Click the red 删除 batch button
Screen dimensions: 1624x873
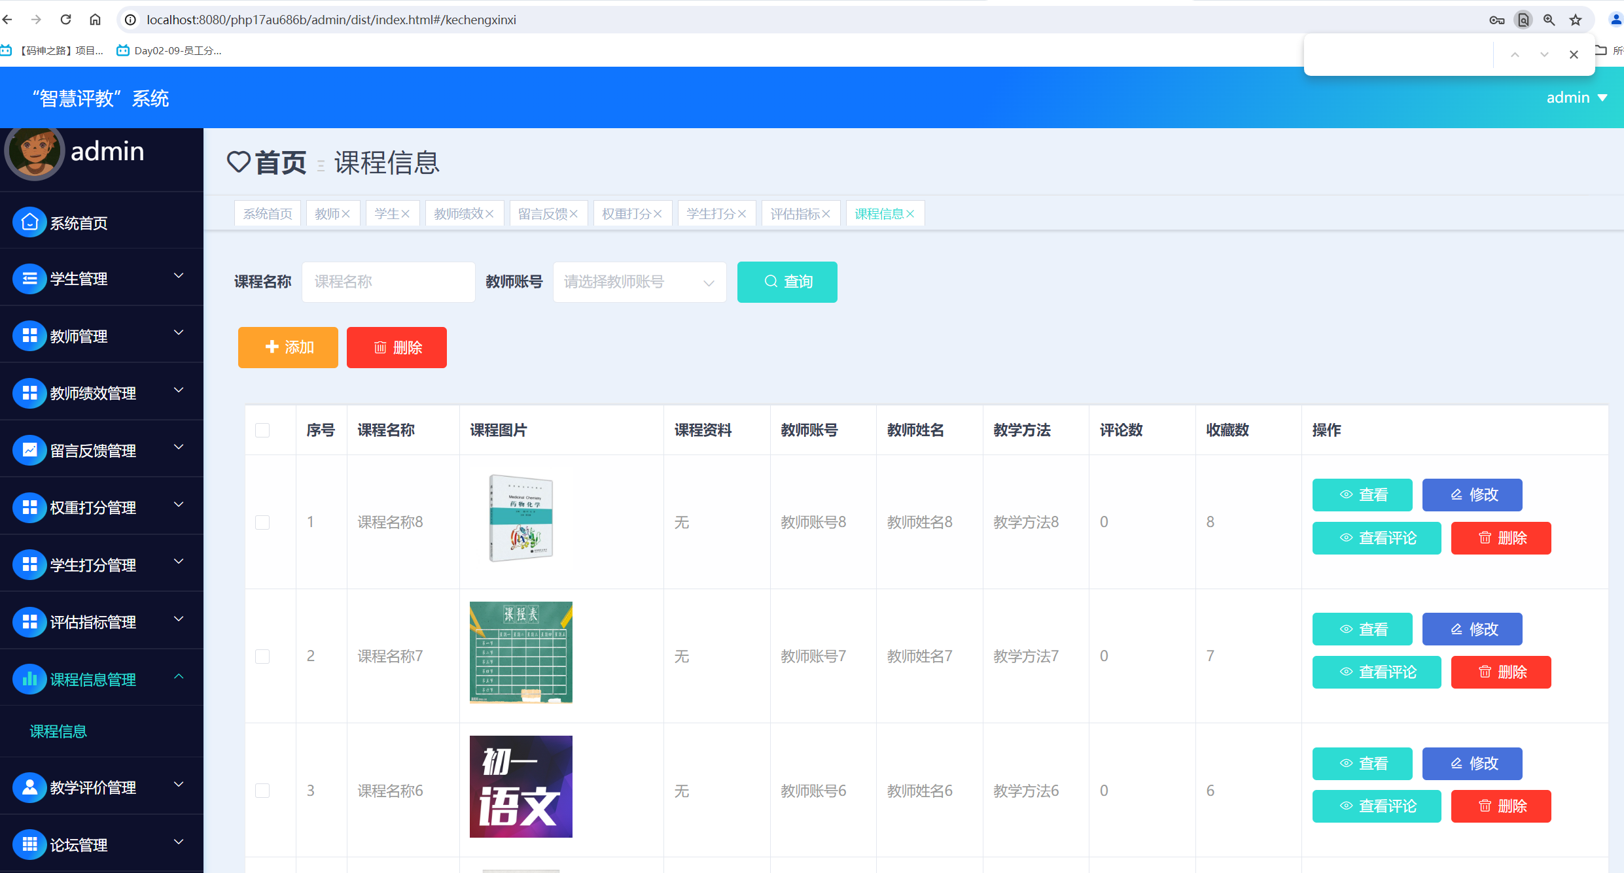click(397, 347)
